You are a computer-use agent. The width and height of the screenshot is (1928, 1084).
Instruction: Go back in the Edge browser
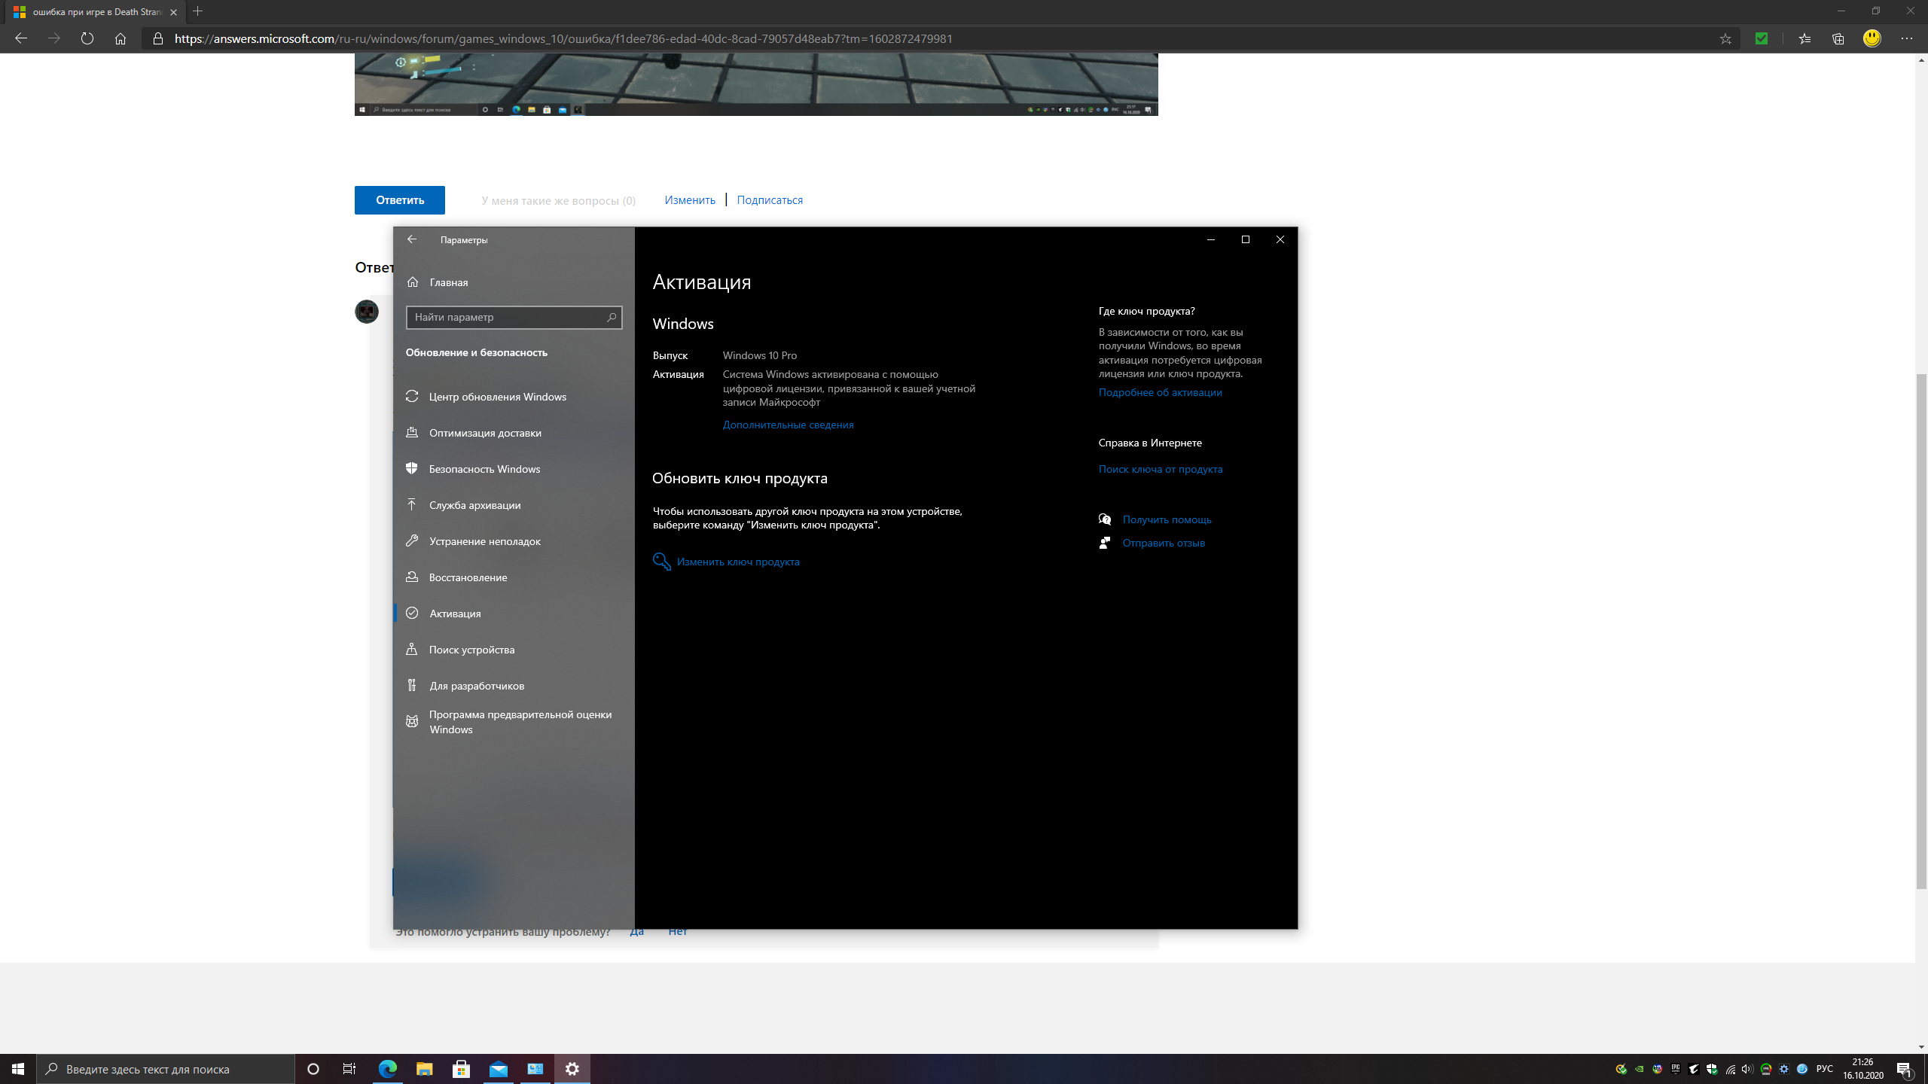pyautogui.click(x=21, y=38)
